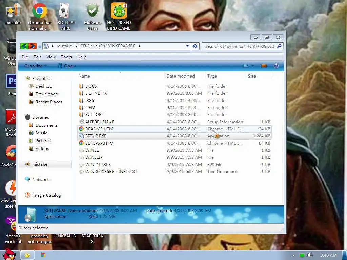Viewport: 347px width, 260px height.
Task: Sort by Date modified column header
Action: (x=181, y=76)
